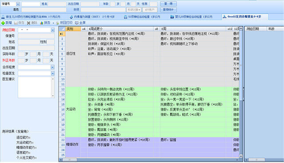
Task: Click the right panel horizontal scrollbar thumb
Action: tap(256, 160)
